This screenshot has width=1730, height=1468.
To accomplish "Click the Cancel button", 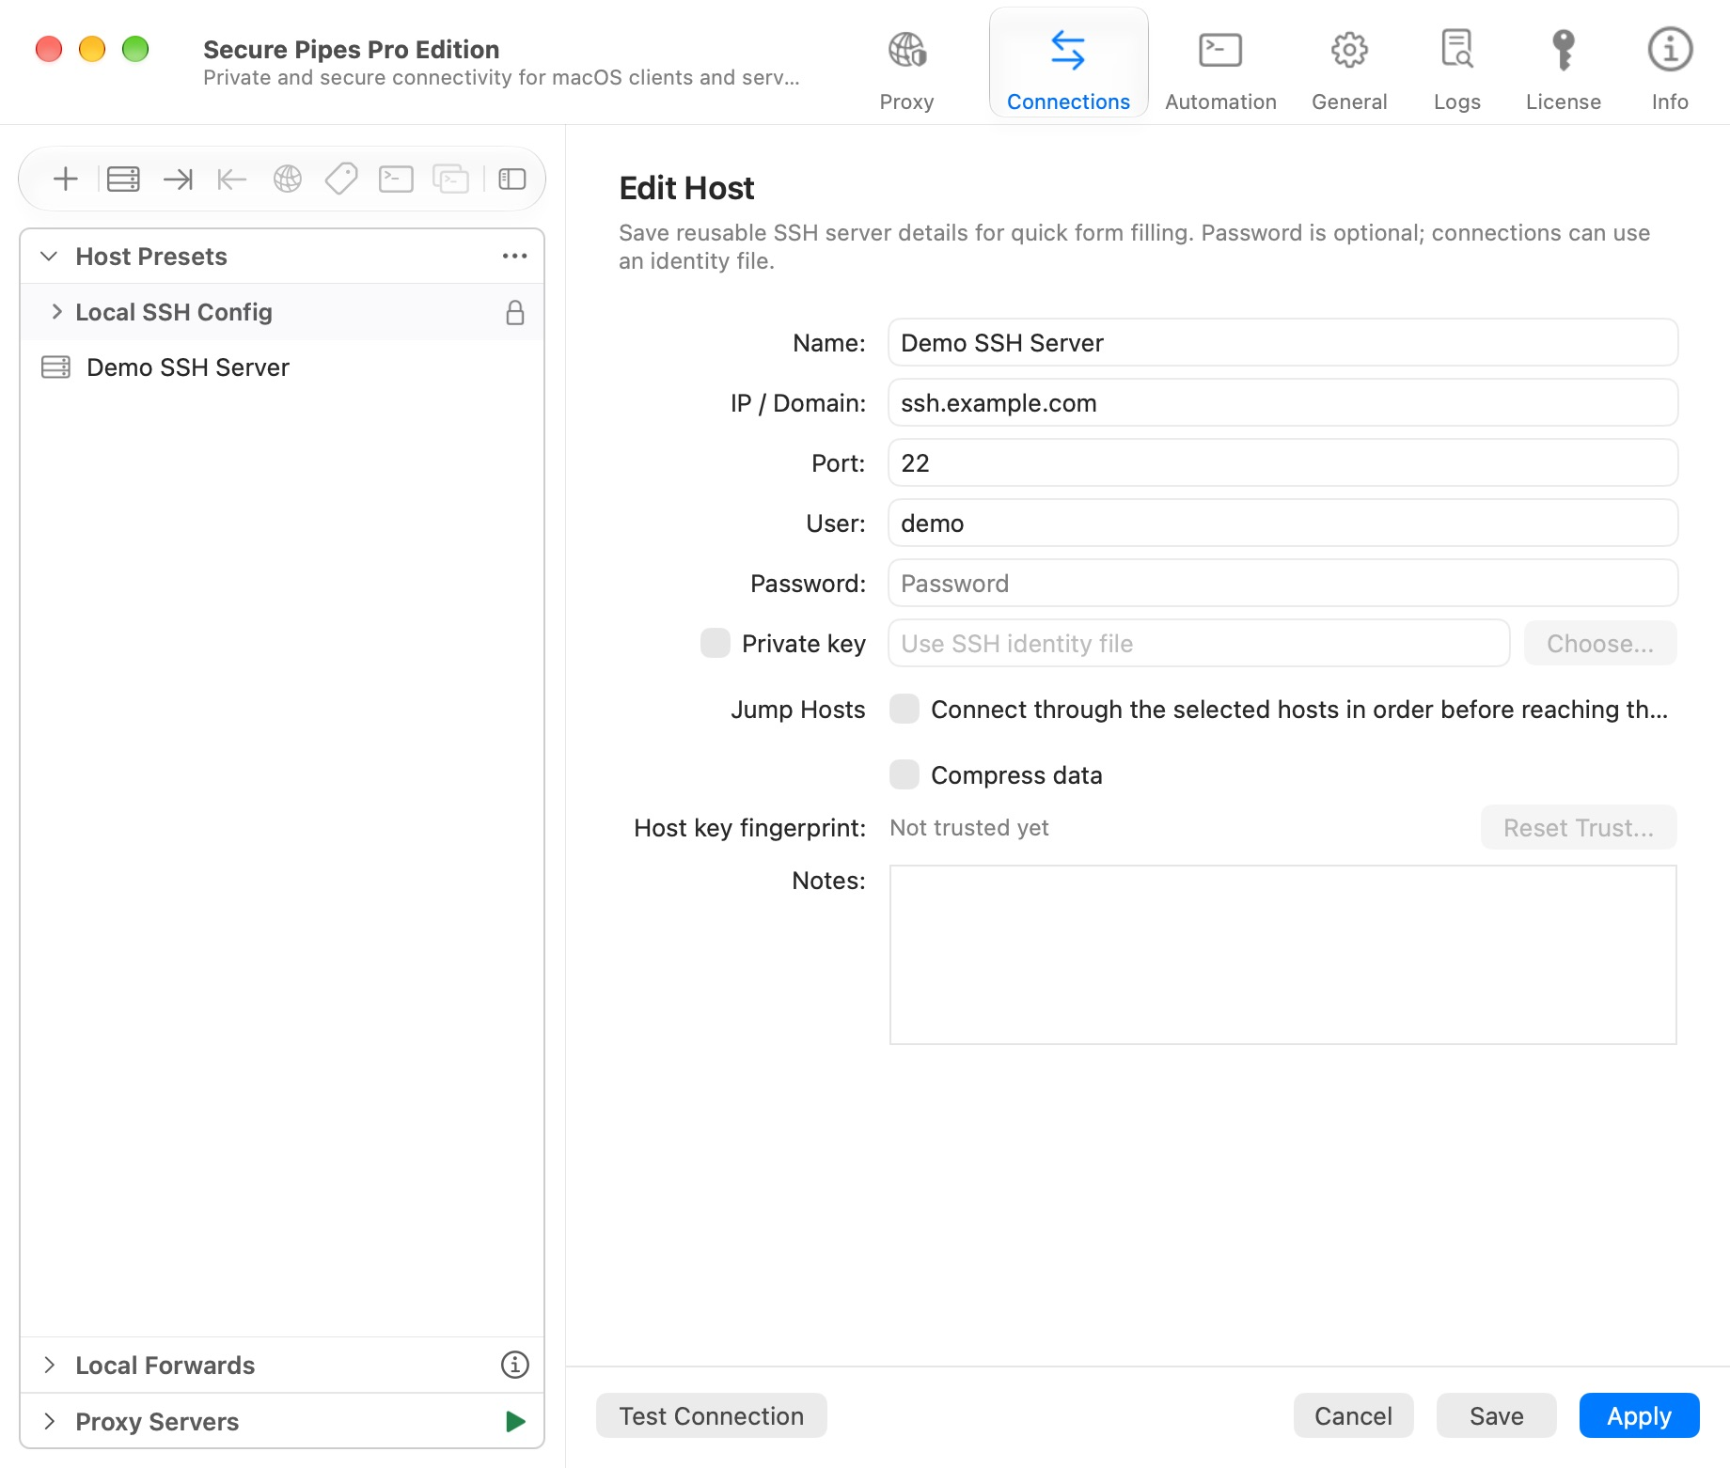I will point(1354,1415).
